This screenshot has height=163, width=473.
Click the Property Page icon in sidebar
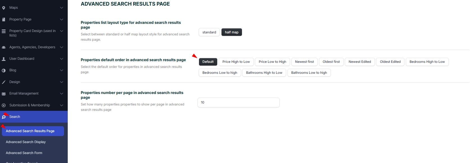point(4,20)
